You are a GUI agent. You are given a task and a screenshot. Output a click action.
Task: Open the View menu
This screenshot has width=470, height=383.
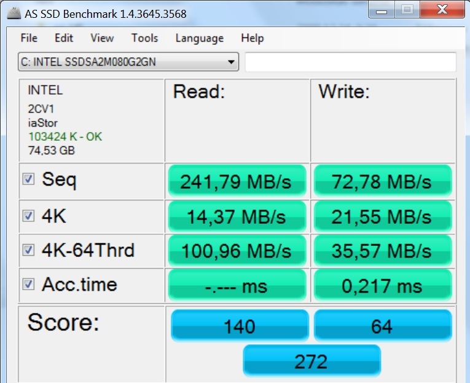pyautogui.click(x=102, y=38)
